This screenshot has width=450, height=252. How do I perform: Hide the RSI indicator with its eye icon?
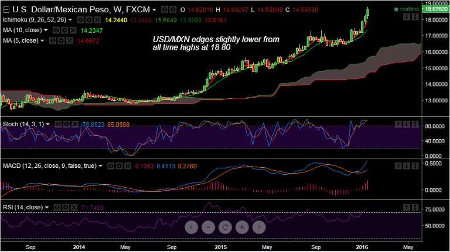point(57,208)
